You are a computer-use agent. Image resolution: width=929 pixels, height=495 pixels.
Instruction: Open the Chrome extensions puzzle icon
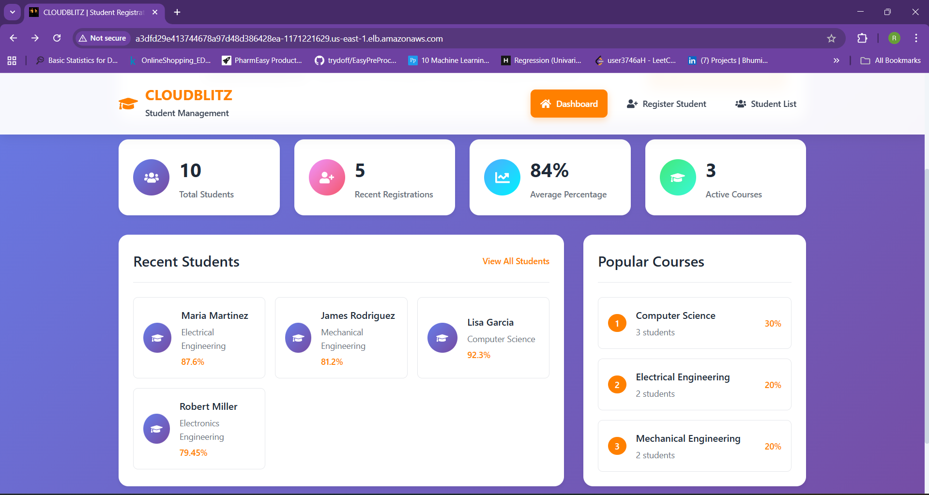862,38
